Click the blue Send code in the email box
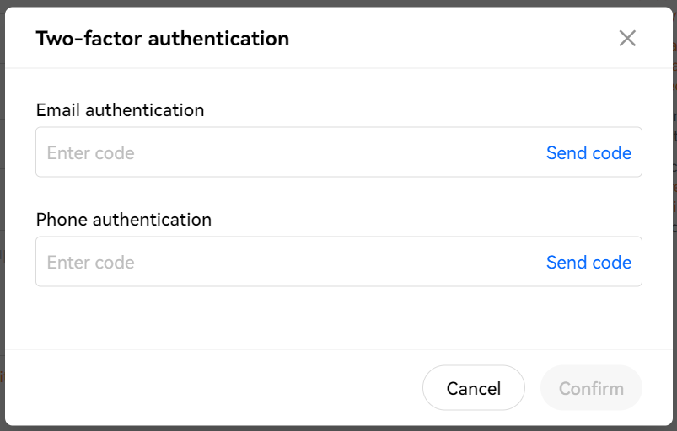Screen dimensions: 677x431 pyautogui.click(x=588, y=152)
